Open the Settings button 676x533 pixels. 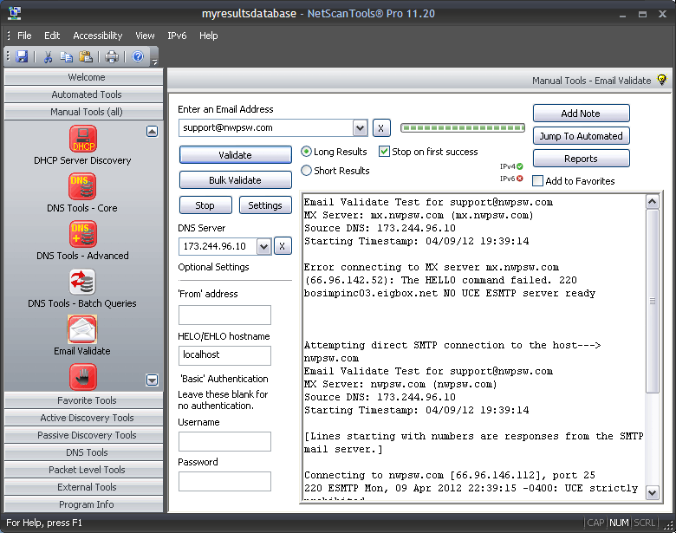point(265,205)
